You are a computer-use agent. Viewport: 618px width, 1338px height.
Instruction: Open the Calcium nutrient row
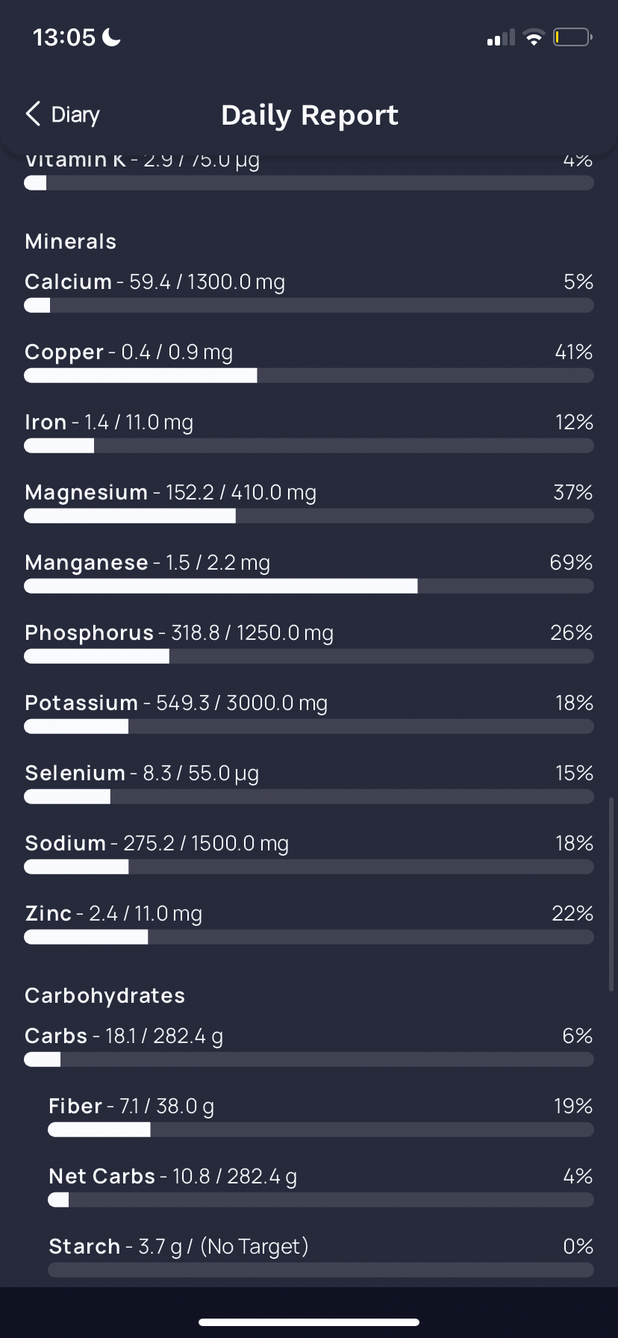pyautogui.click(x=309, y=293)
